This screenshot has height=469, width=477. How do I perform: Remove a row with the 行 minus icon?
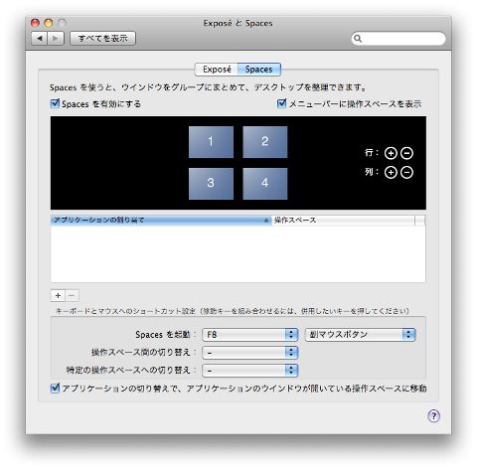(406, 153)
